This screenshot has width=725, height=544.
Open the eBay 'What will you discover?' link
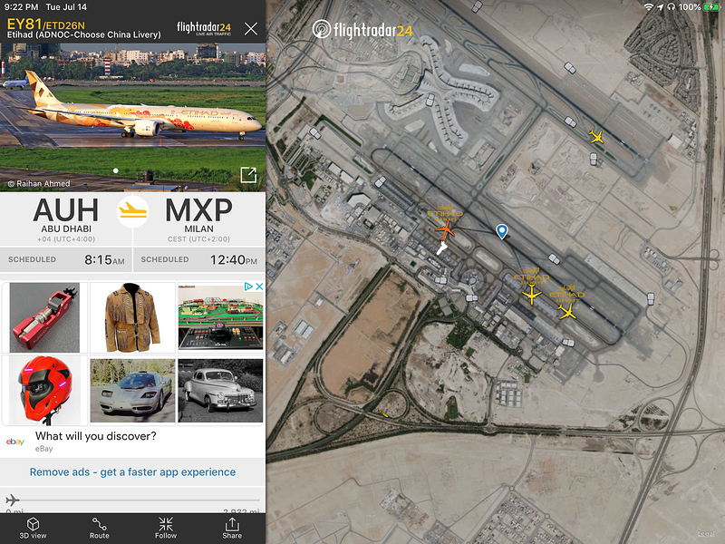(x=96, y=436)
